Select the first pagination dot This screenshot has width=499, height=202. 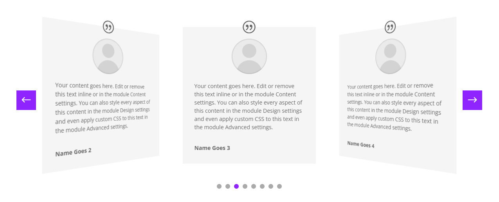(219, 186)
